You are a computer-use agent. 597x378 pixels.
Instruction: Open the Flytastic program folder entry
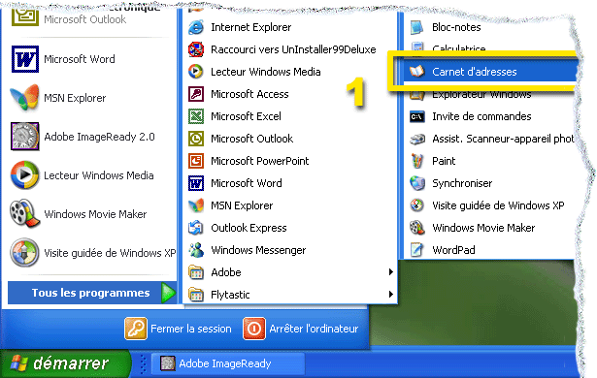[x=290, y=295]
